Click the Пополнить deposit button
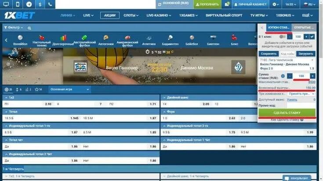This screenshot has height=181, width=323. [207, 4]
